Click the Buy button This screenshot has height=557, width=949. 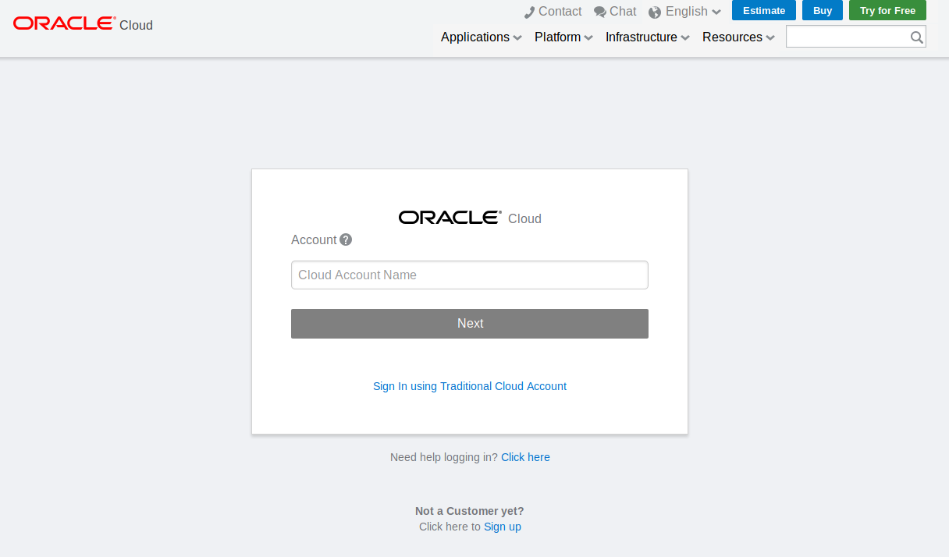pos(822,10)
